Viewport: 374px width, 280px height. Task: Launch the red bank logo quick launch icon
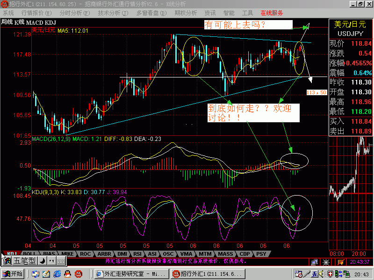coord(79,274)
